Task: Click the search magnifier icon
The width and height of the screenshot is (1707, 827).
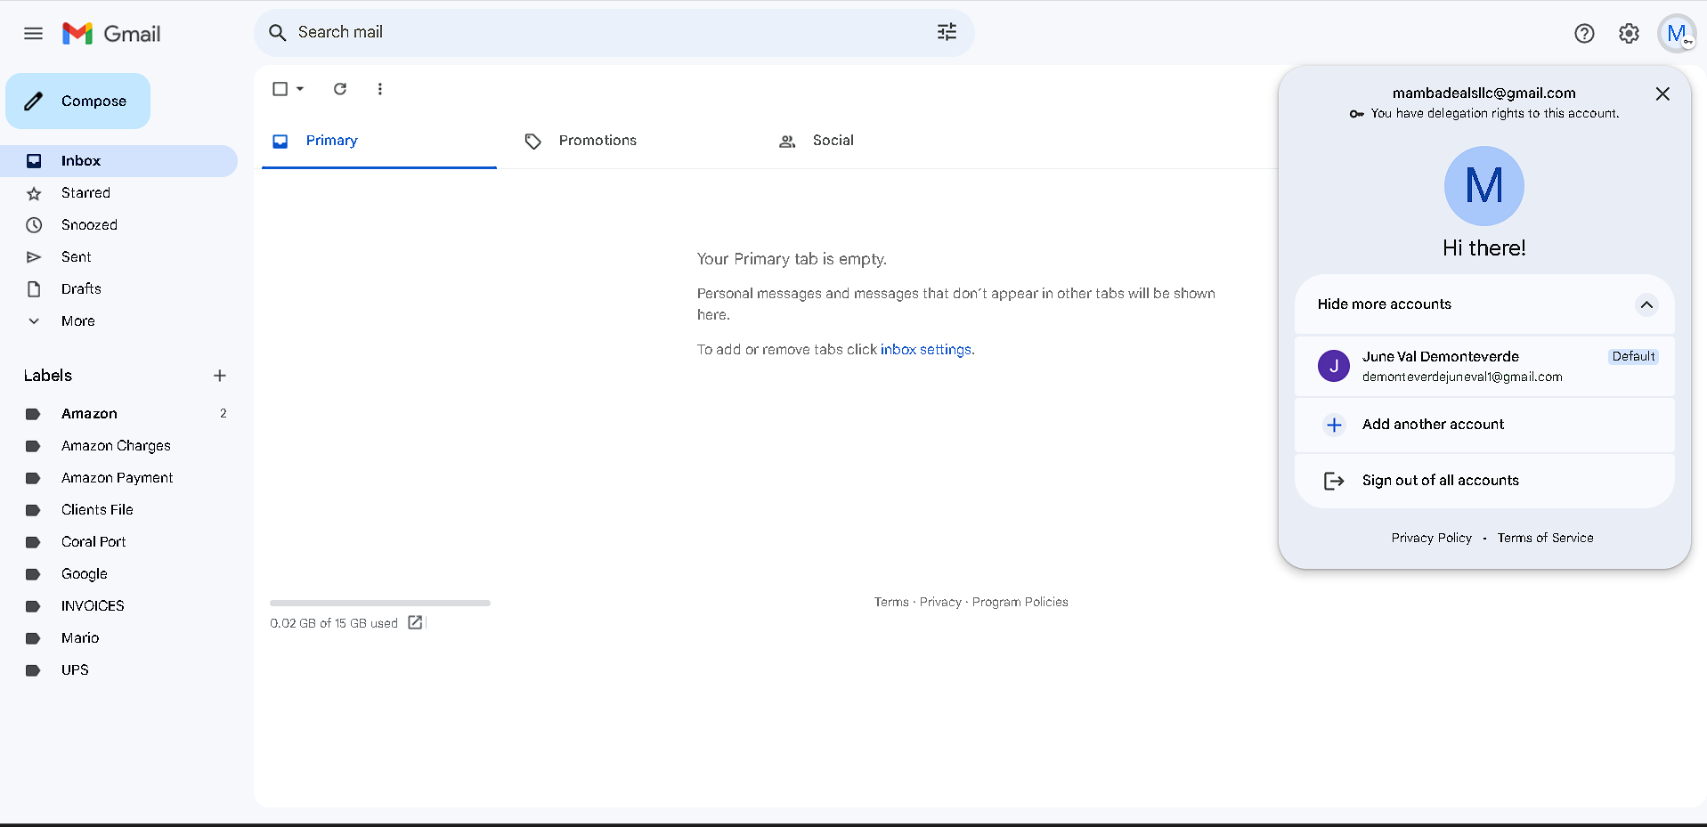Action: [278, 33]
